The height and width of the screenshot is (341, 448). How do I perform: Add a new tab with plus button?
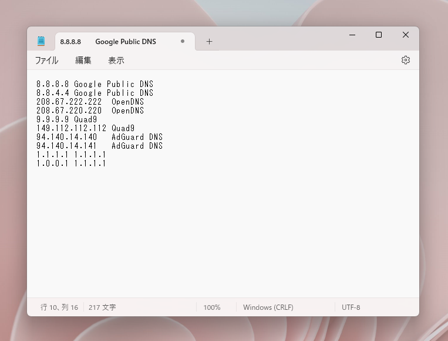(x=209, y=42)
